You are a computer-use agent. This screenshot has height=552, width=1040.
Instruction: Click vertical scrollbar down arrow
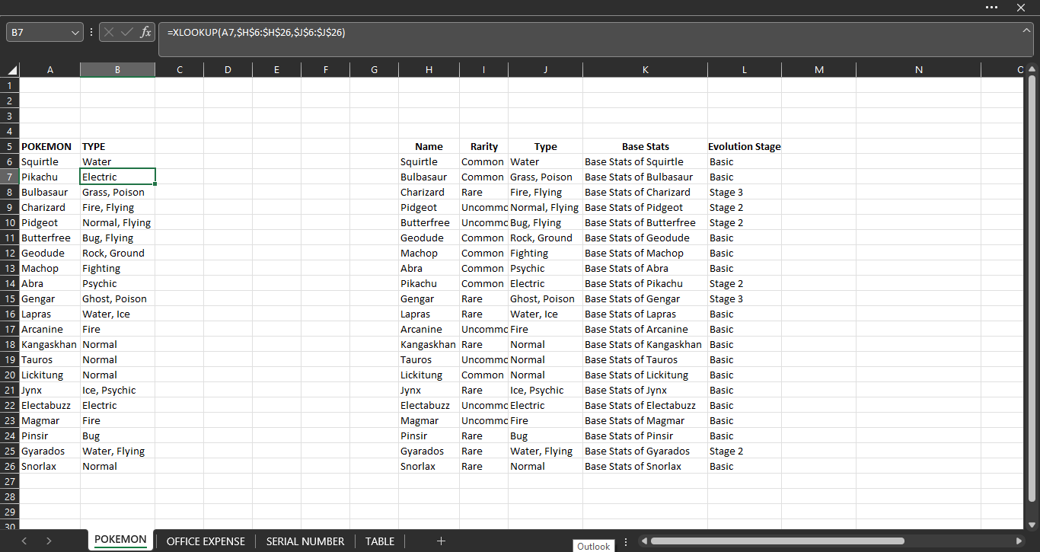click(1032, 524)
